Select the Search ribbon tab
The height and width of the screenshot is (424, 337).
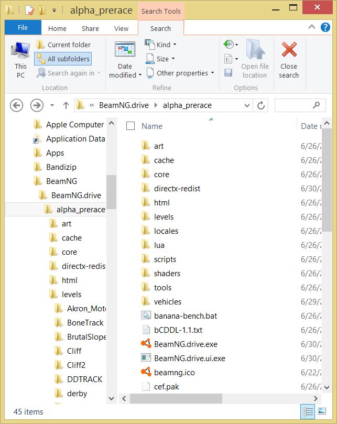(161, 28)
